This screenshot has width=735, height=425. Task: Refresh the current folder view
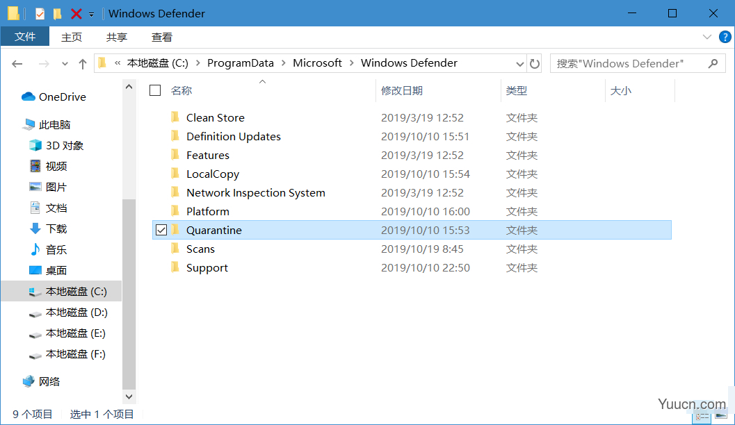[x=534, y=64]
